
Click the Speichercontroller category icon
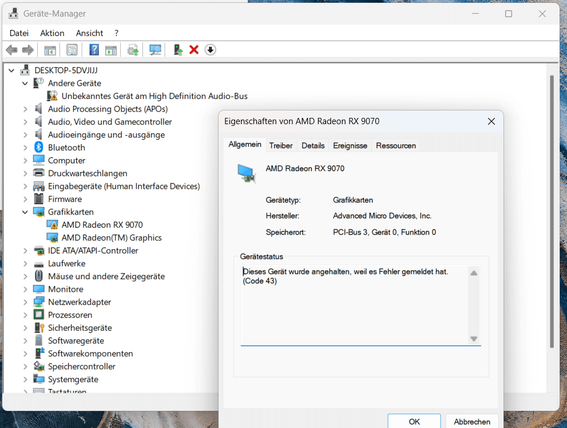click(39, 366)
